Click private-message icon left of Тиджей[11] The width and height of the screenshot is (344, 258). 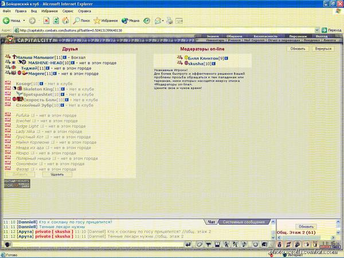7,68
